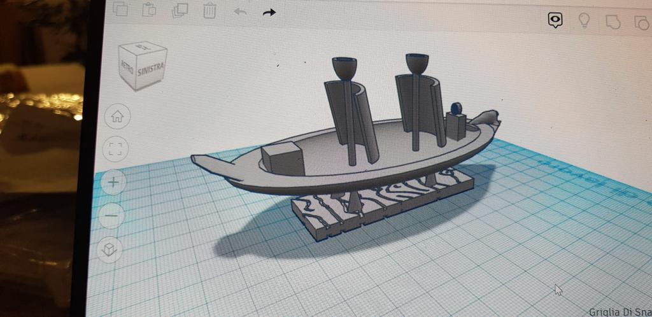
Task: Click the SINISTRA face of the view cube
Action: click(151, 69)
